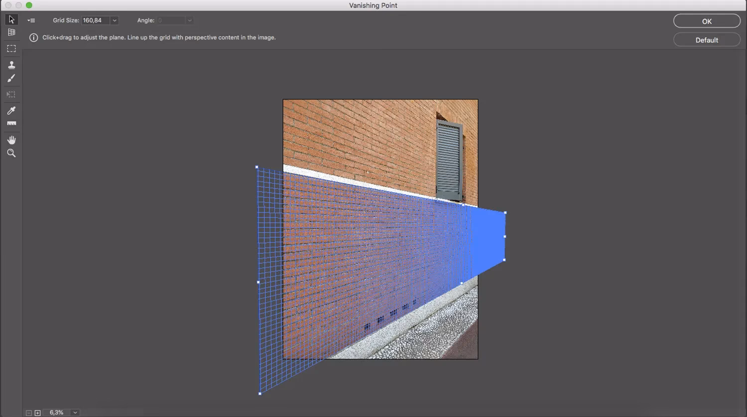Open the Vanishing Point settings flyout menu
The width and height of the screenshot is (747, 417).
[31, 20]
